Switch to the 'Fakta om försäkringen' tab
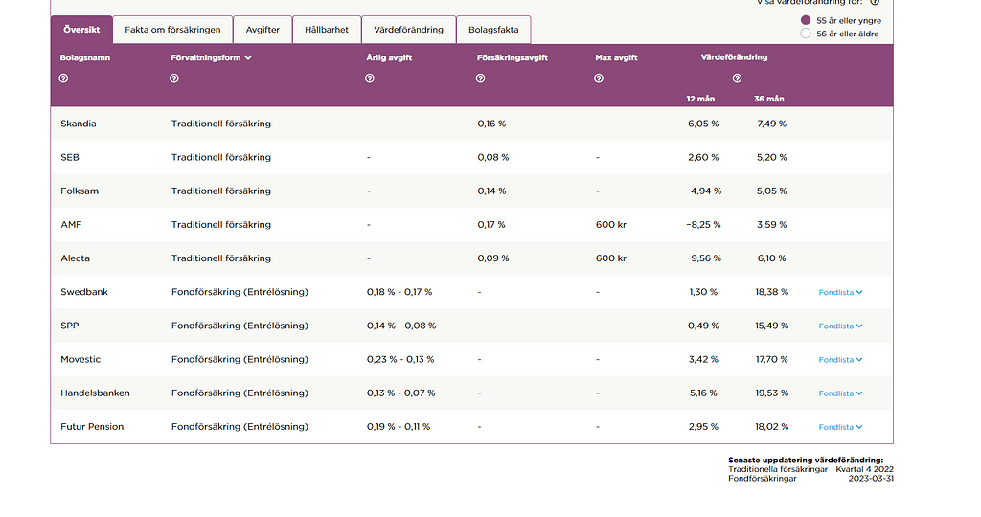This screenshot has width=981, height=517. [x=172, y=30]
